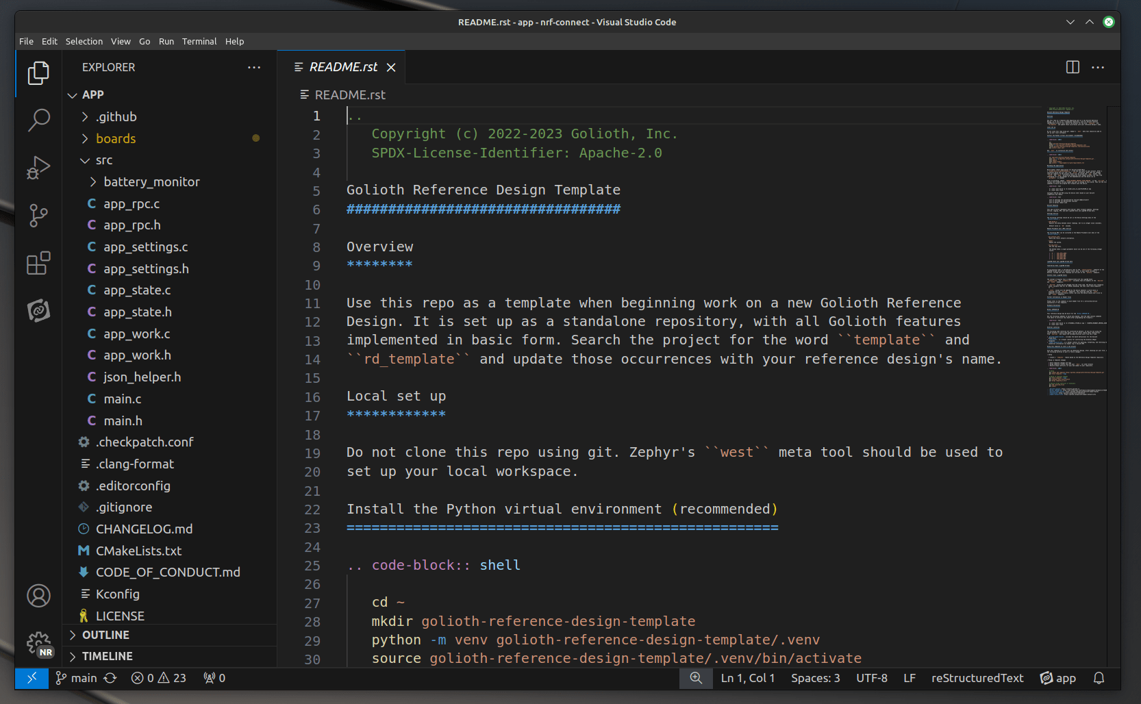The width and height of the screenshot is (1141, 704).
Task: Expand the TIMELINE section
Action: click(170, 656)
